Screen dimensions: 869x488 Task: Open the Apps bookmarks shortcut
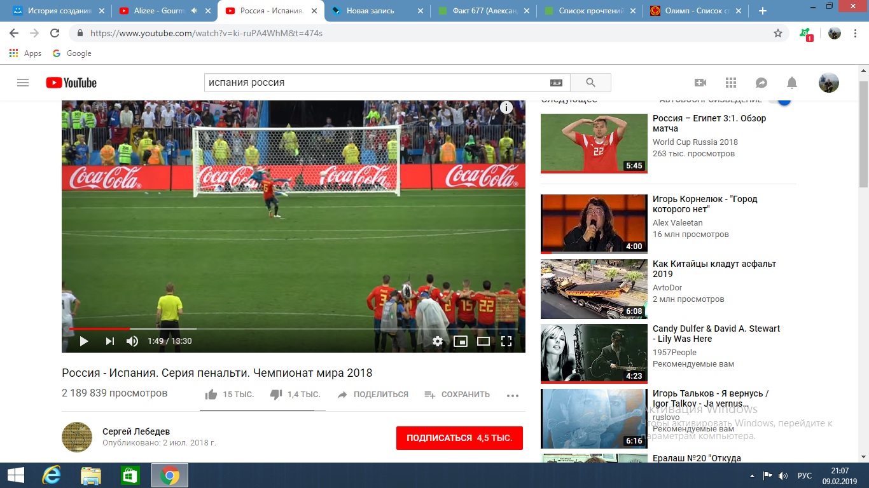(26, 53)
